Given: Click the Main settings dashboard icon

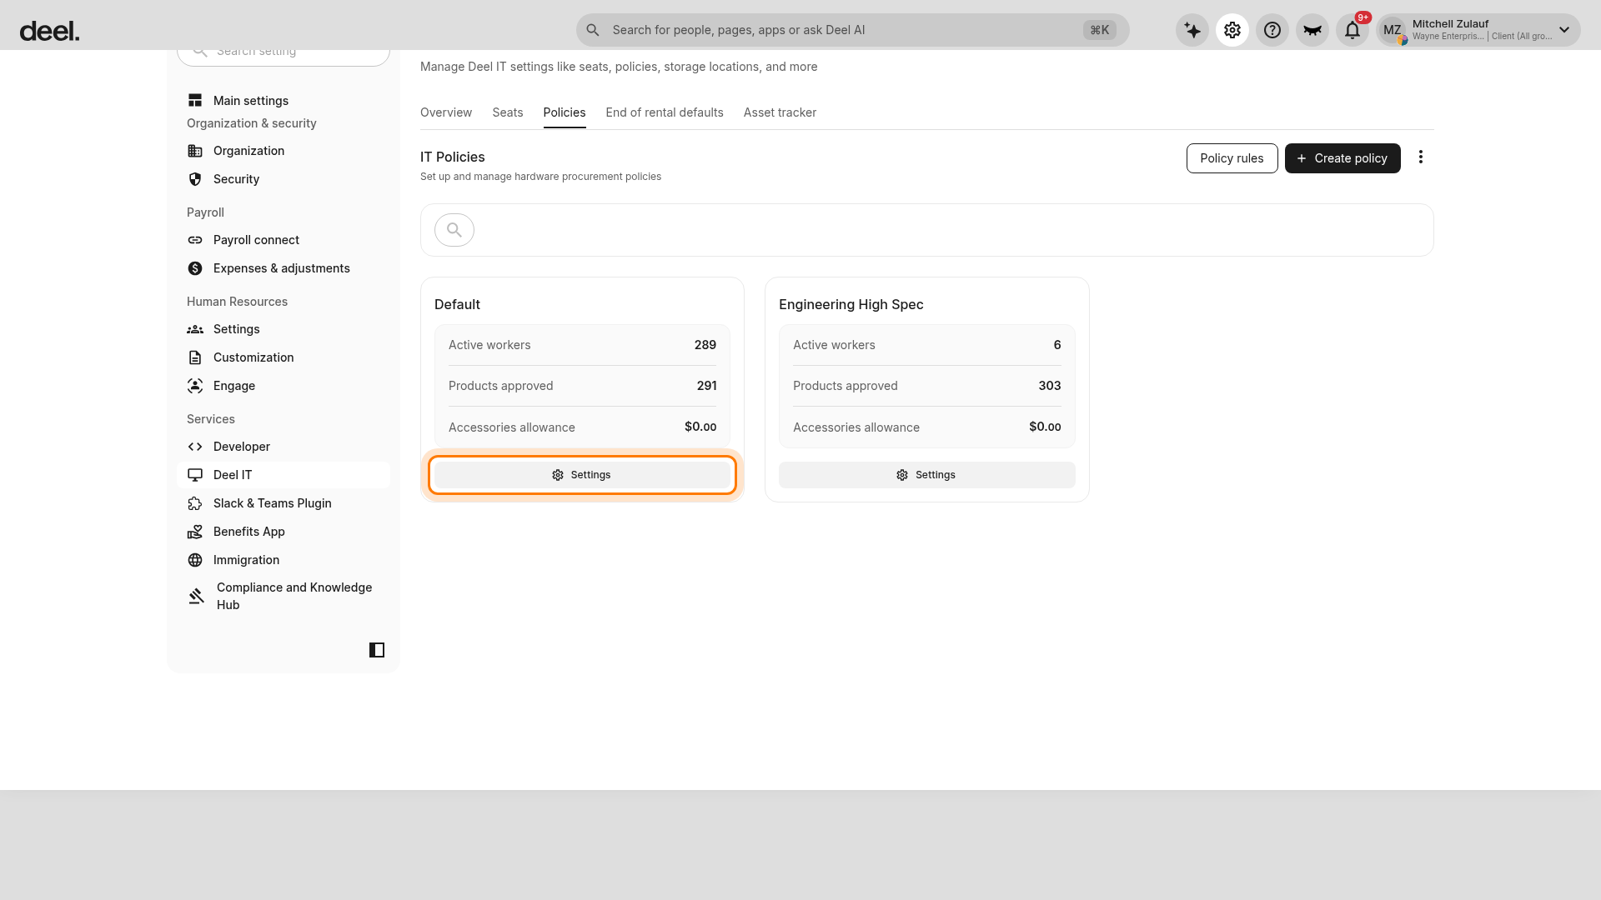Looking at the screenshot, I should click(x=195, y=101).
